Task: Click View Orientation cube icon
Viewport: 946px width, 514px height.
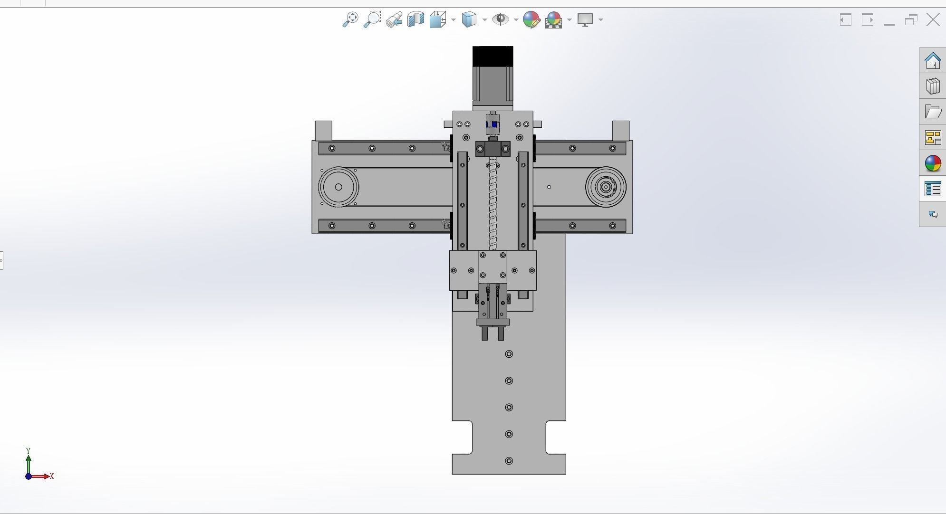Action: click(x=437, y=19)
